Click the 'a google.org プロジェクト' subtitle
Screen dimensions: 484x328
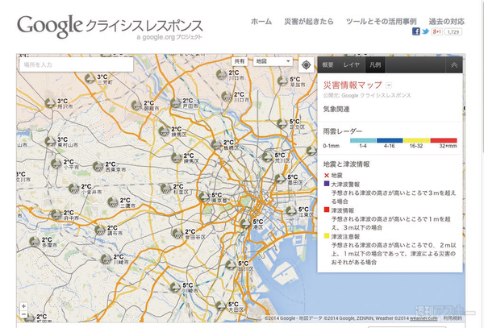(x=169, y=37)
